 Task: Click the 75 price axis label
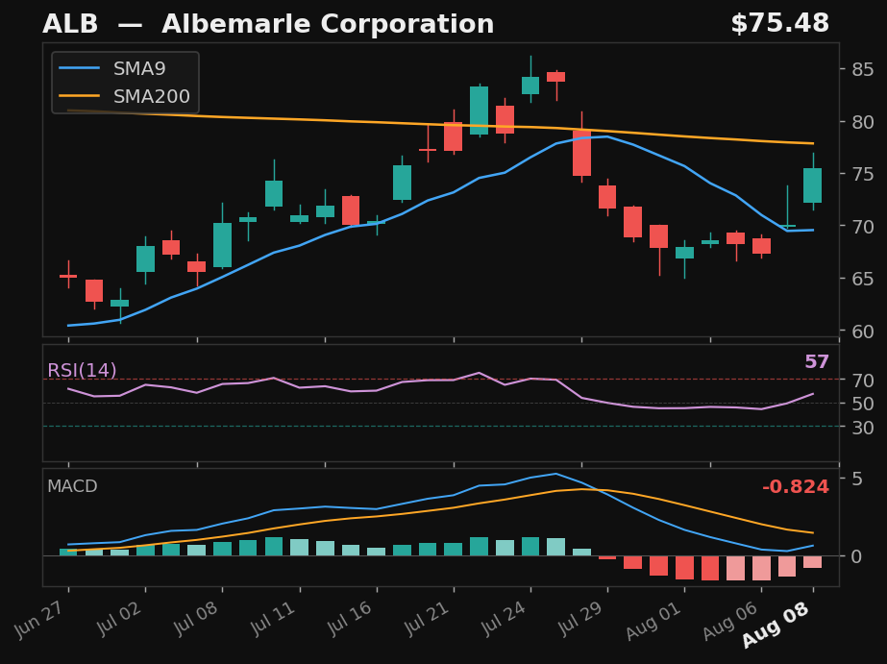click(863, 174)
